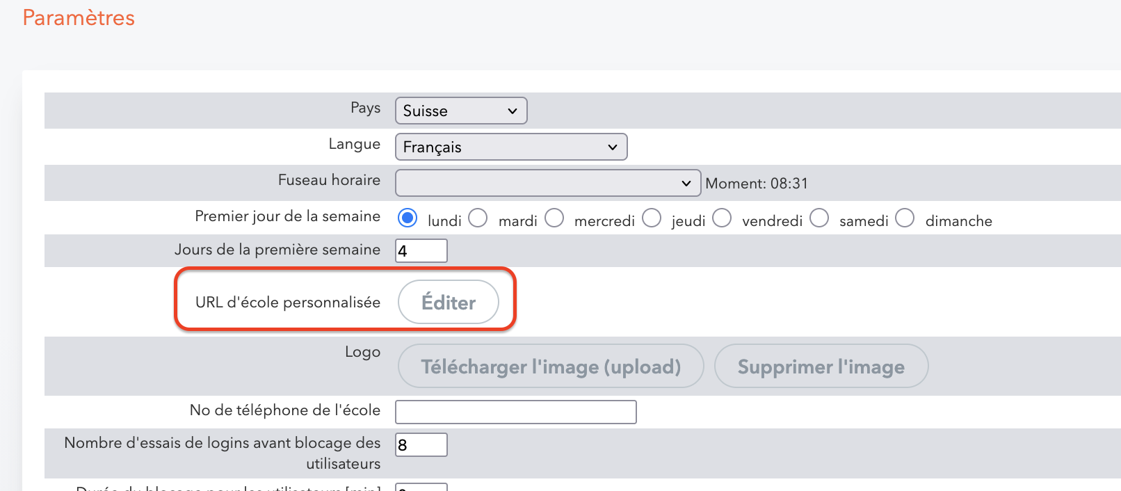This screenshot has height=491, width=1121.
Task: Click the Éditer button for custom URL
Action: 449,303
